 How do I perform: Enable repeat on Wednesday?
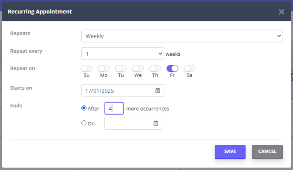pyautogui.click(x=138, y=68)
